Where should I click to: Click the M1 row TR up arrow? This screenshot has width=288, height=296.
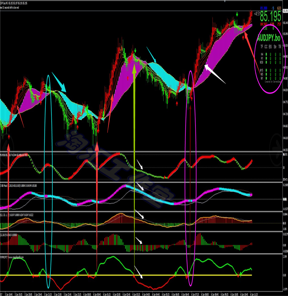point(280,78)
